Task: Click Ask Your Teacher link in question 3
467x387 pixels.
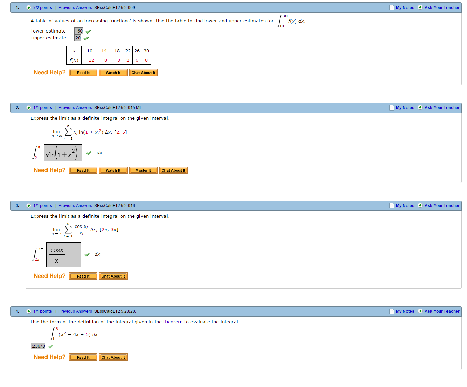Action: 442,206
